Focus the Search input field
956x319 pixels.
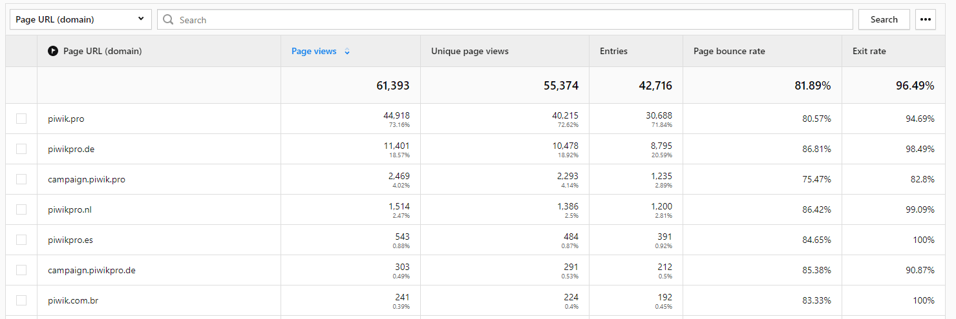505,19
